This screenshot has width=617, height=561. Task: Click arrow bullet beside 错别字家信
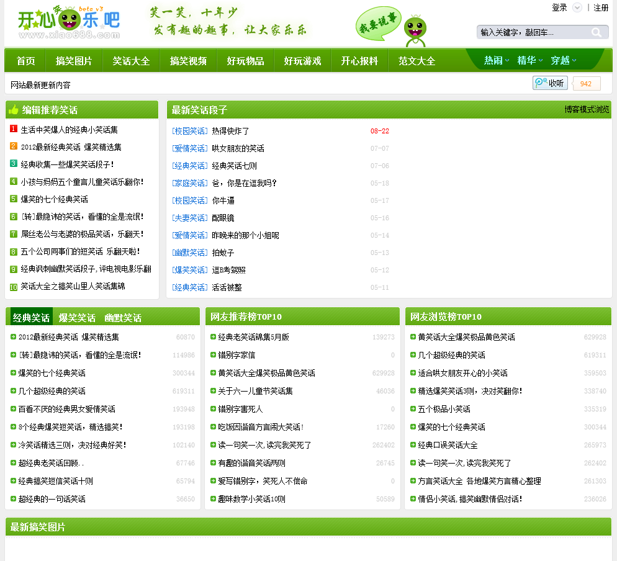coord(213,355)
